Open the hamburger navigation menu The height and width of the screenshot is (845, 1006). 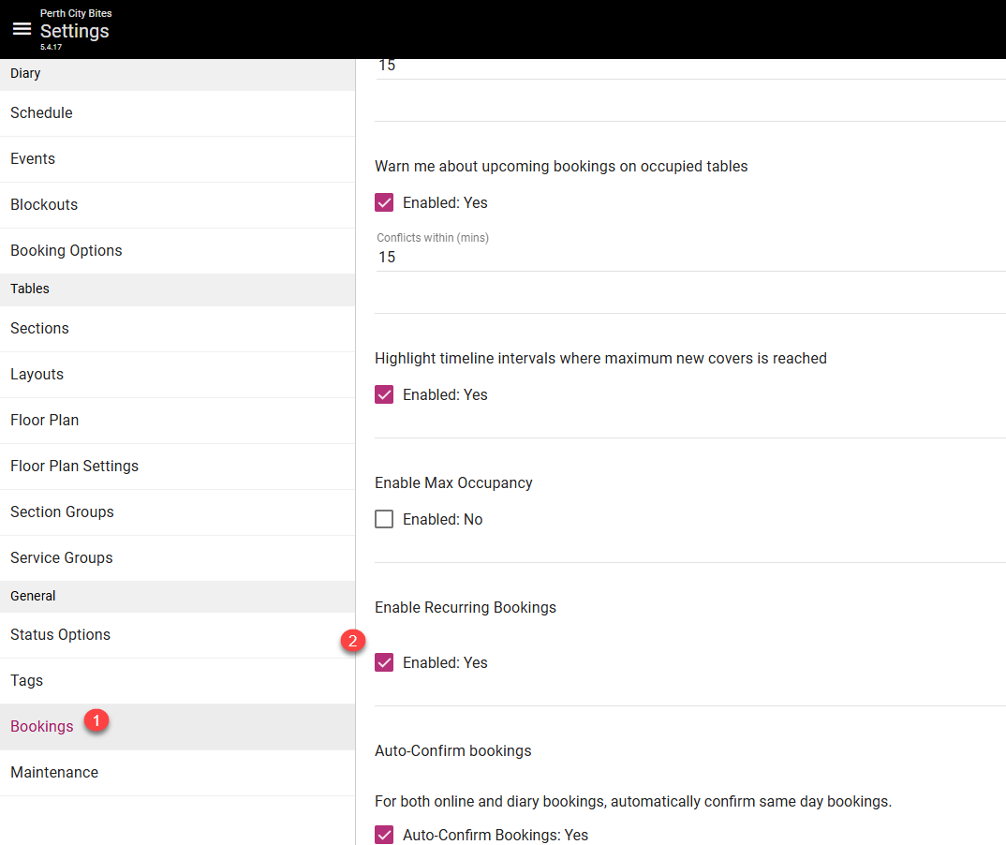pos(22,28)
